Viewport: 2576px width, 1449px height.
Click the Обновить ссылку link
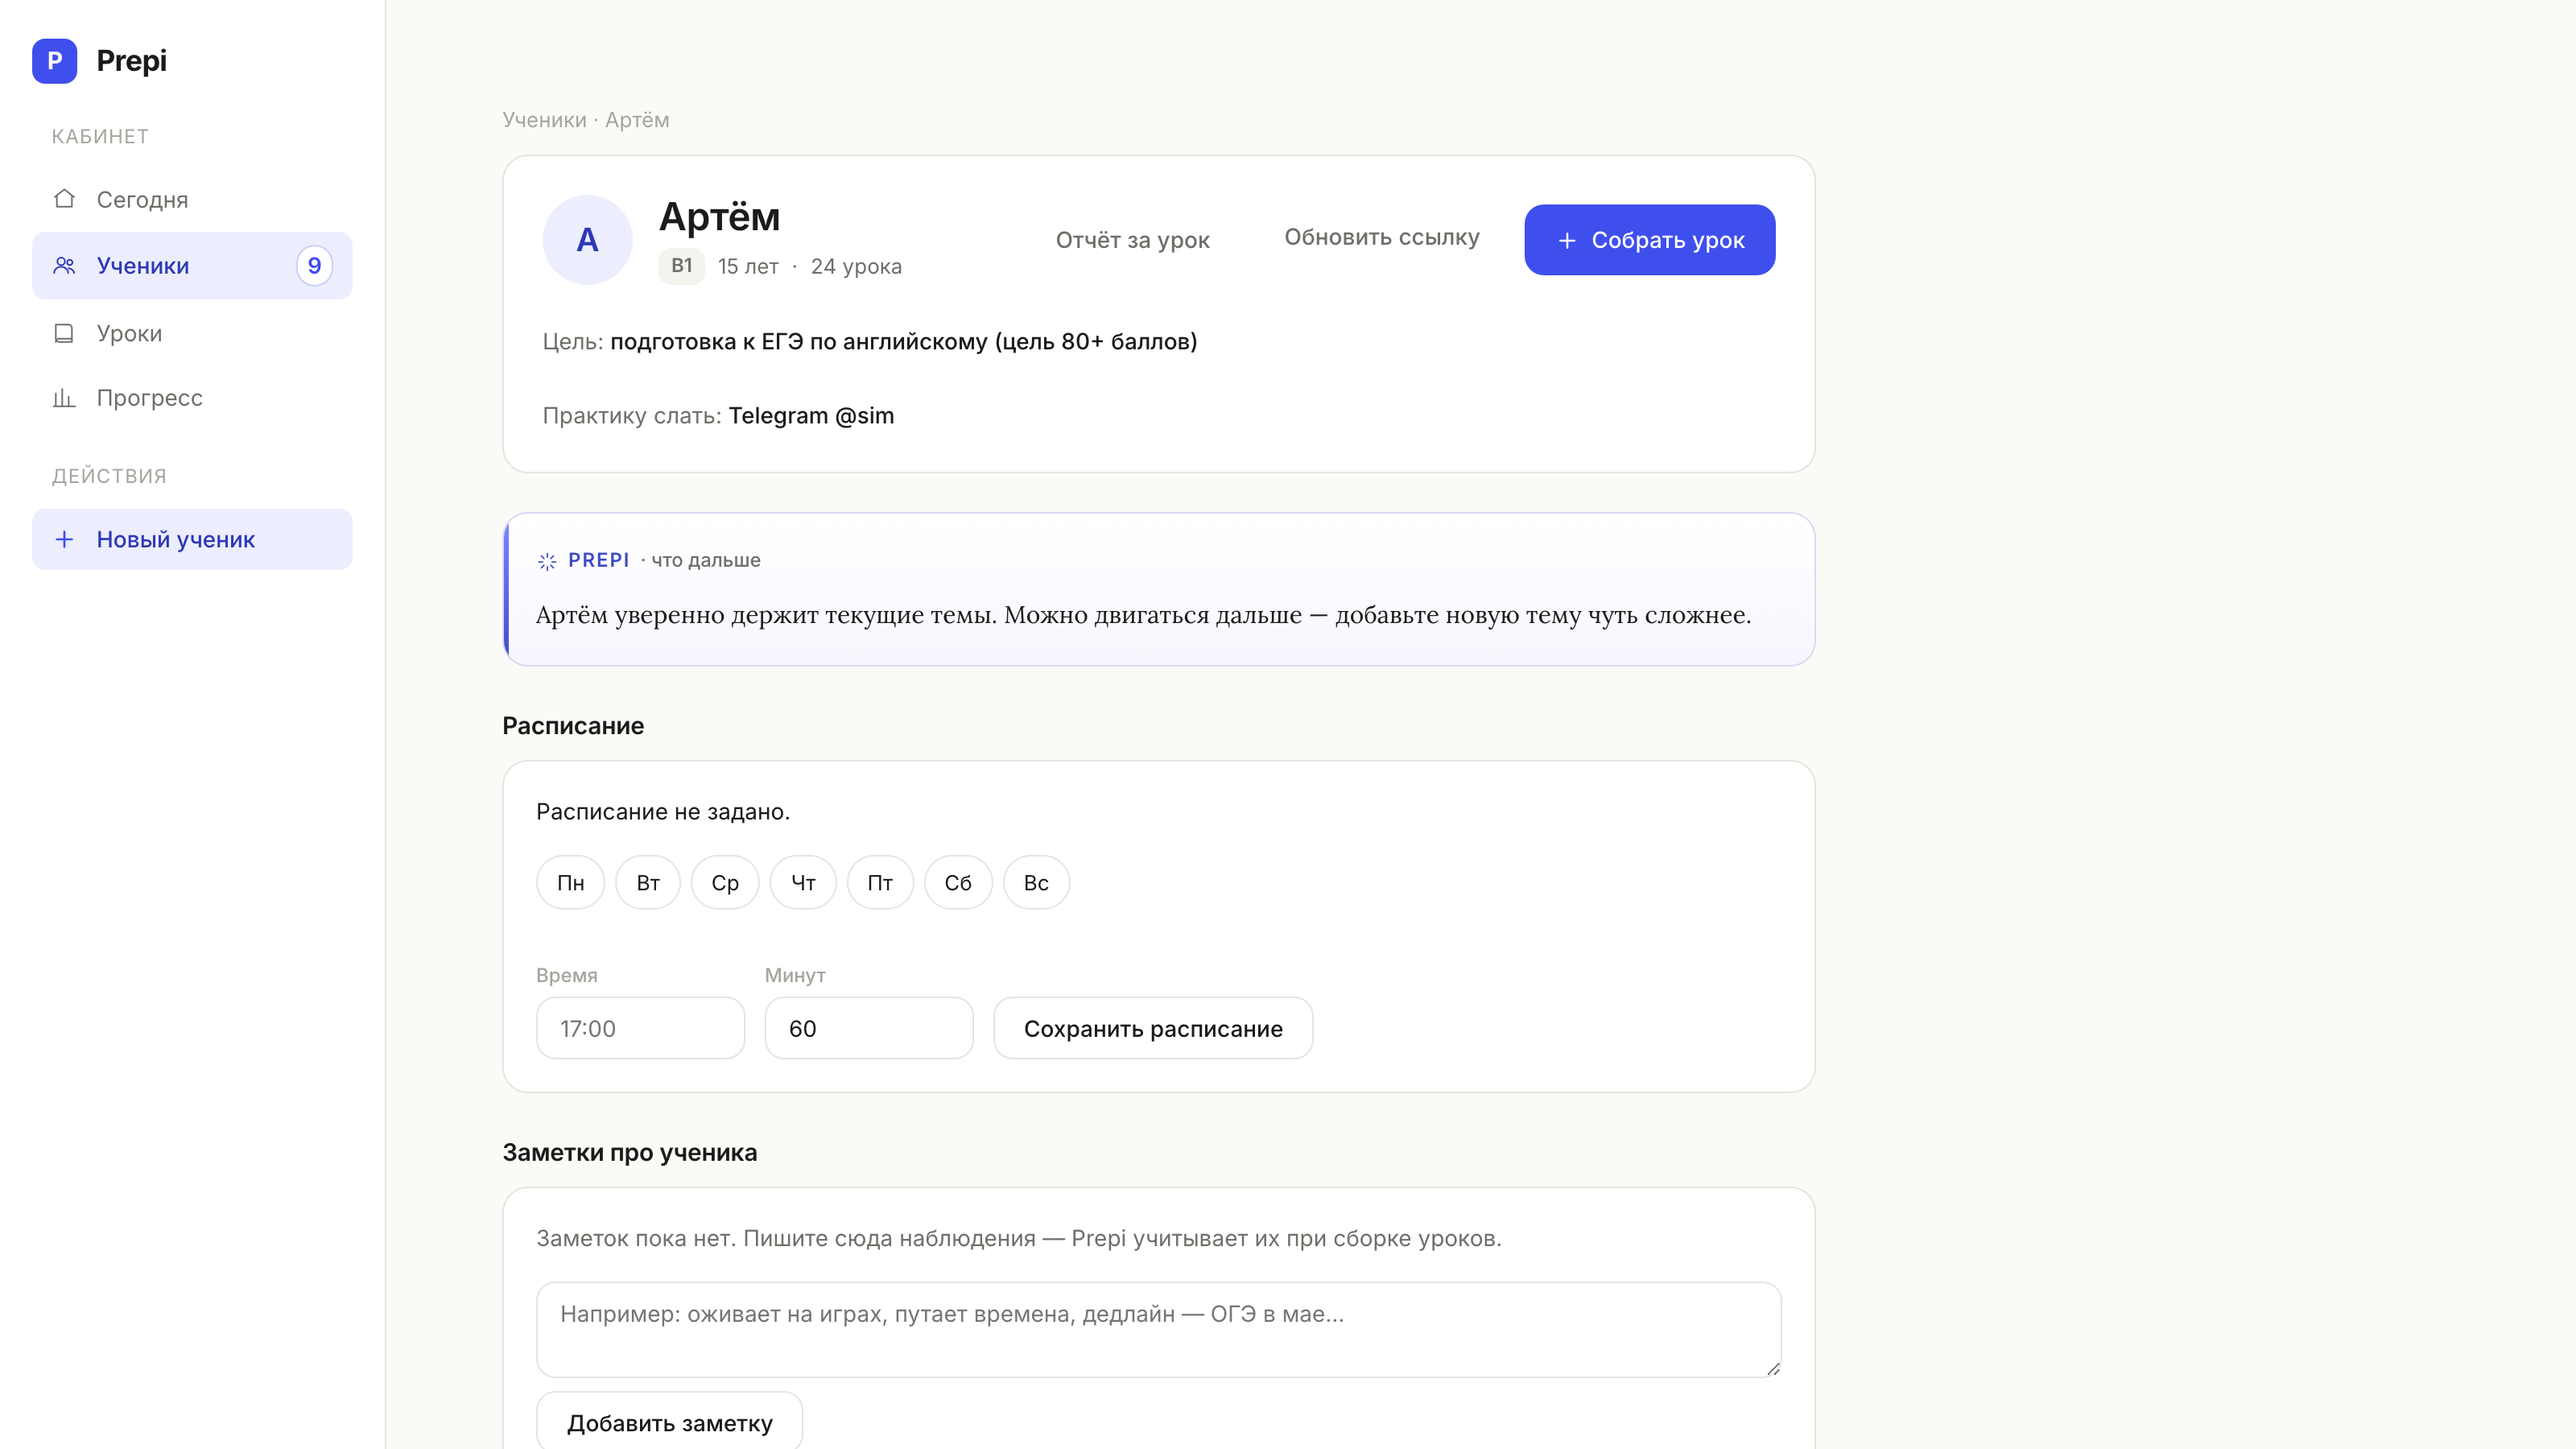click(x=1381, y=237)
